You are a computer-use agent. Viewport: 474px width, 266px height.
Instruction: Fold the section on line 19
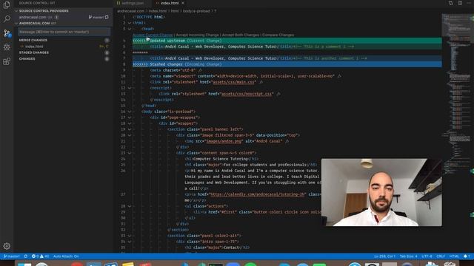coord(130,129)
